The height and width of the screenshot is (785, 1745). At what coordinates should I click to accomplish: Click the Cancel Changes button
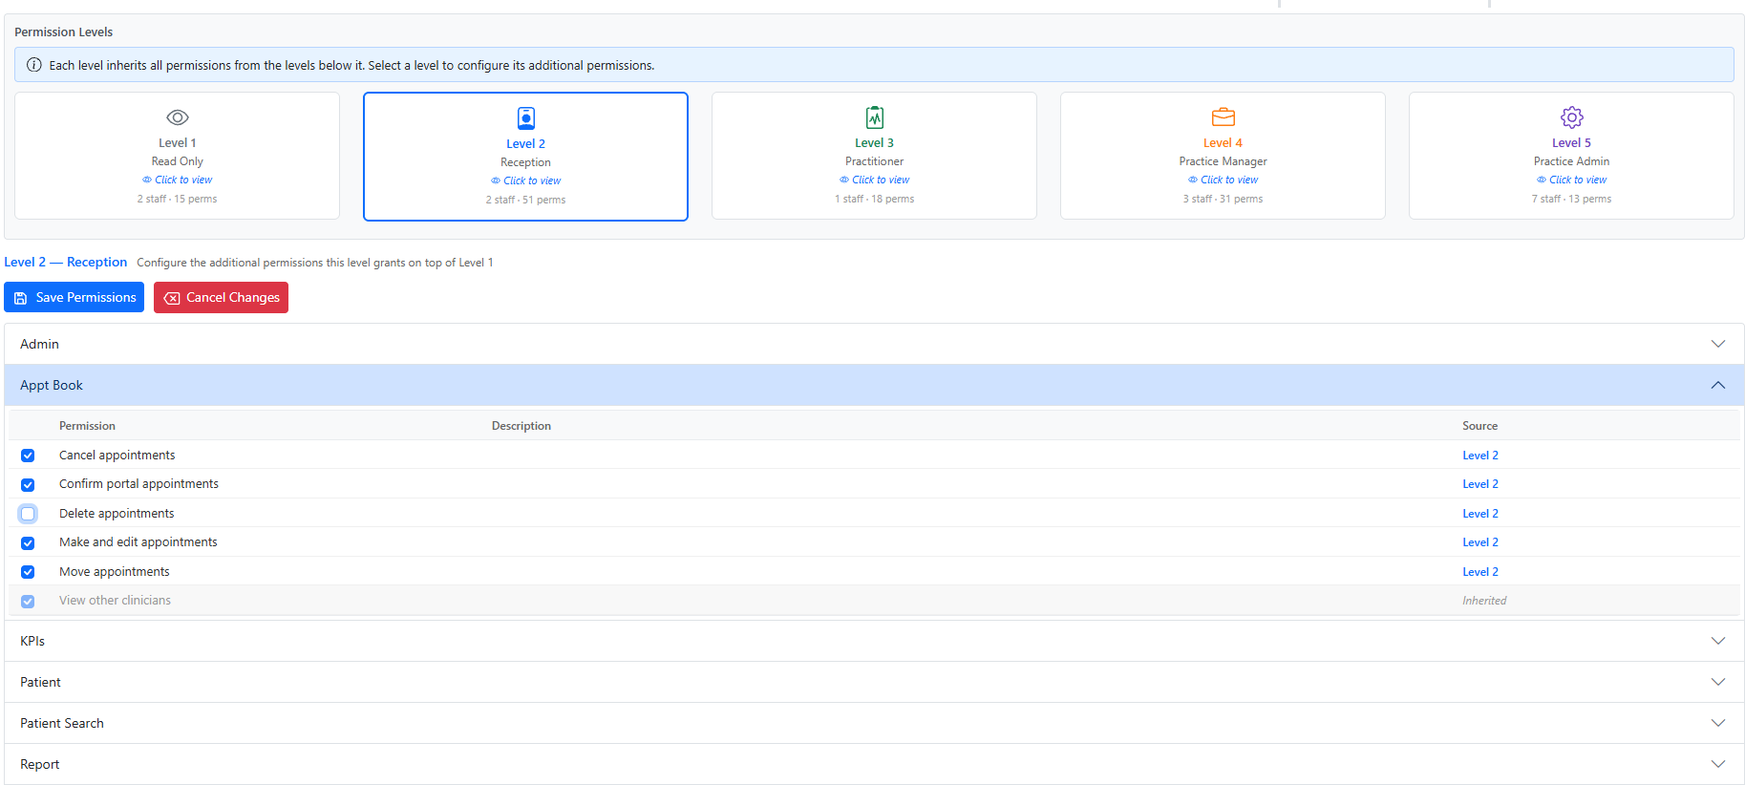(x=221, y=297)
